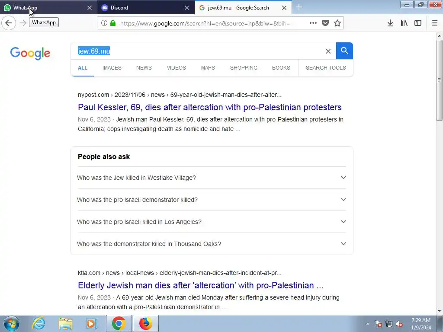The width and height of the screenshot is (443, 332).
Task: Open new tab with plus icon
Action: [x=299, y=7]
